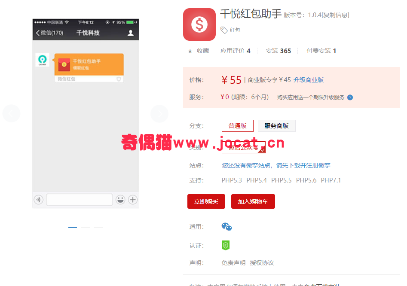
Task: Click the 收藏 star icon
Action: (x=190, y=51)
